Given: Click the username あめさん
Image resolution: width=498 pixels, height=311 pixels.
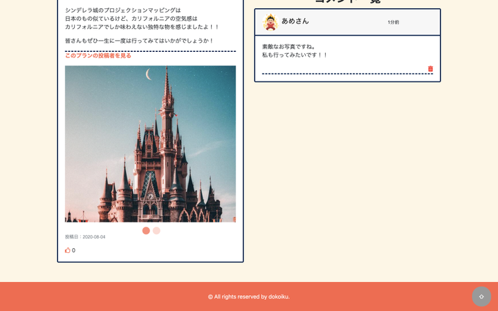Looking at the screenshot, I should (x=295, y=21).
